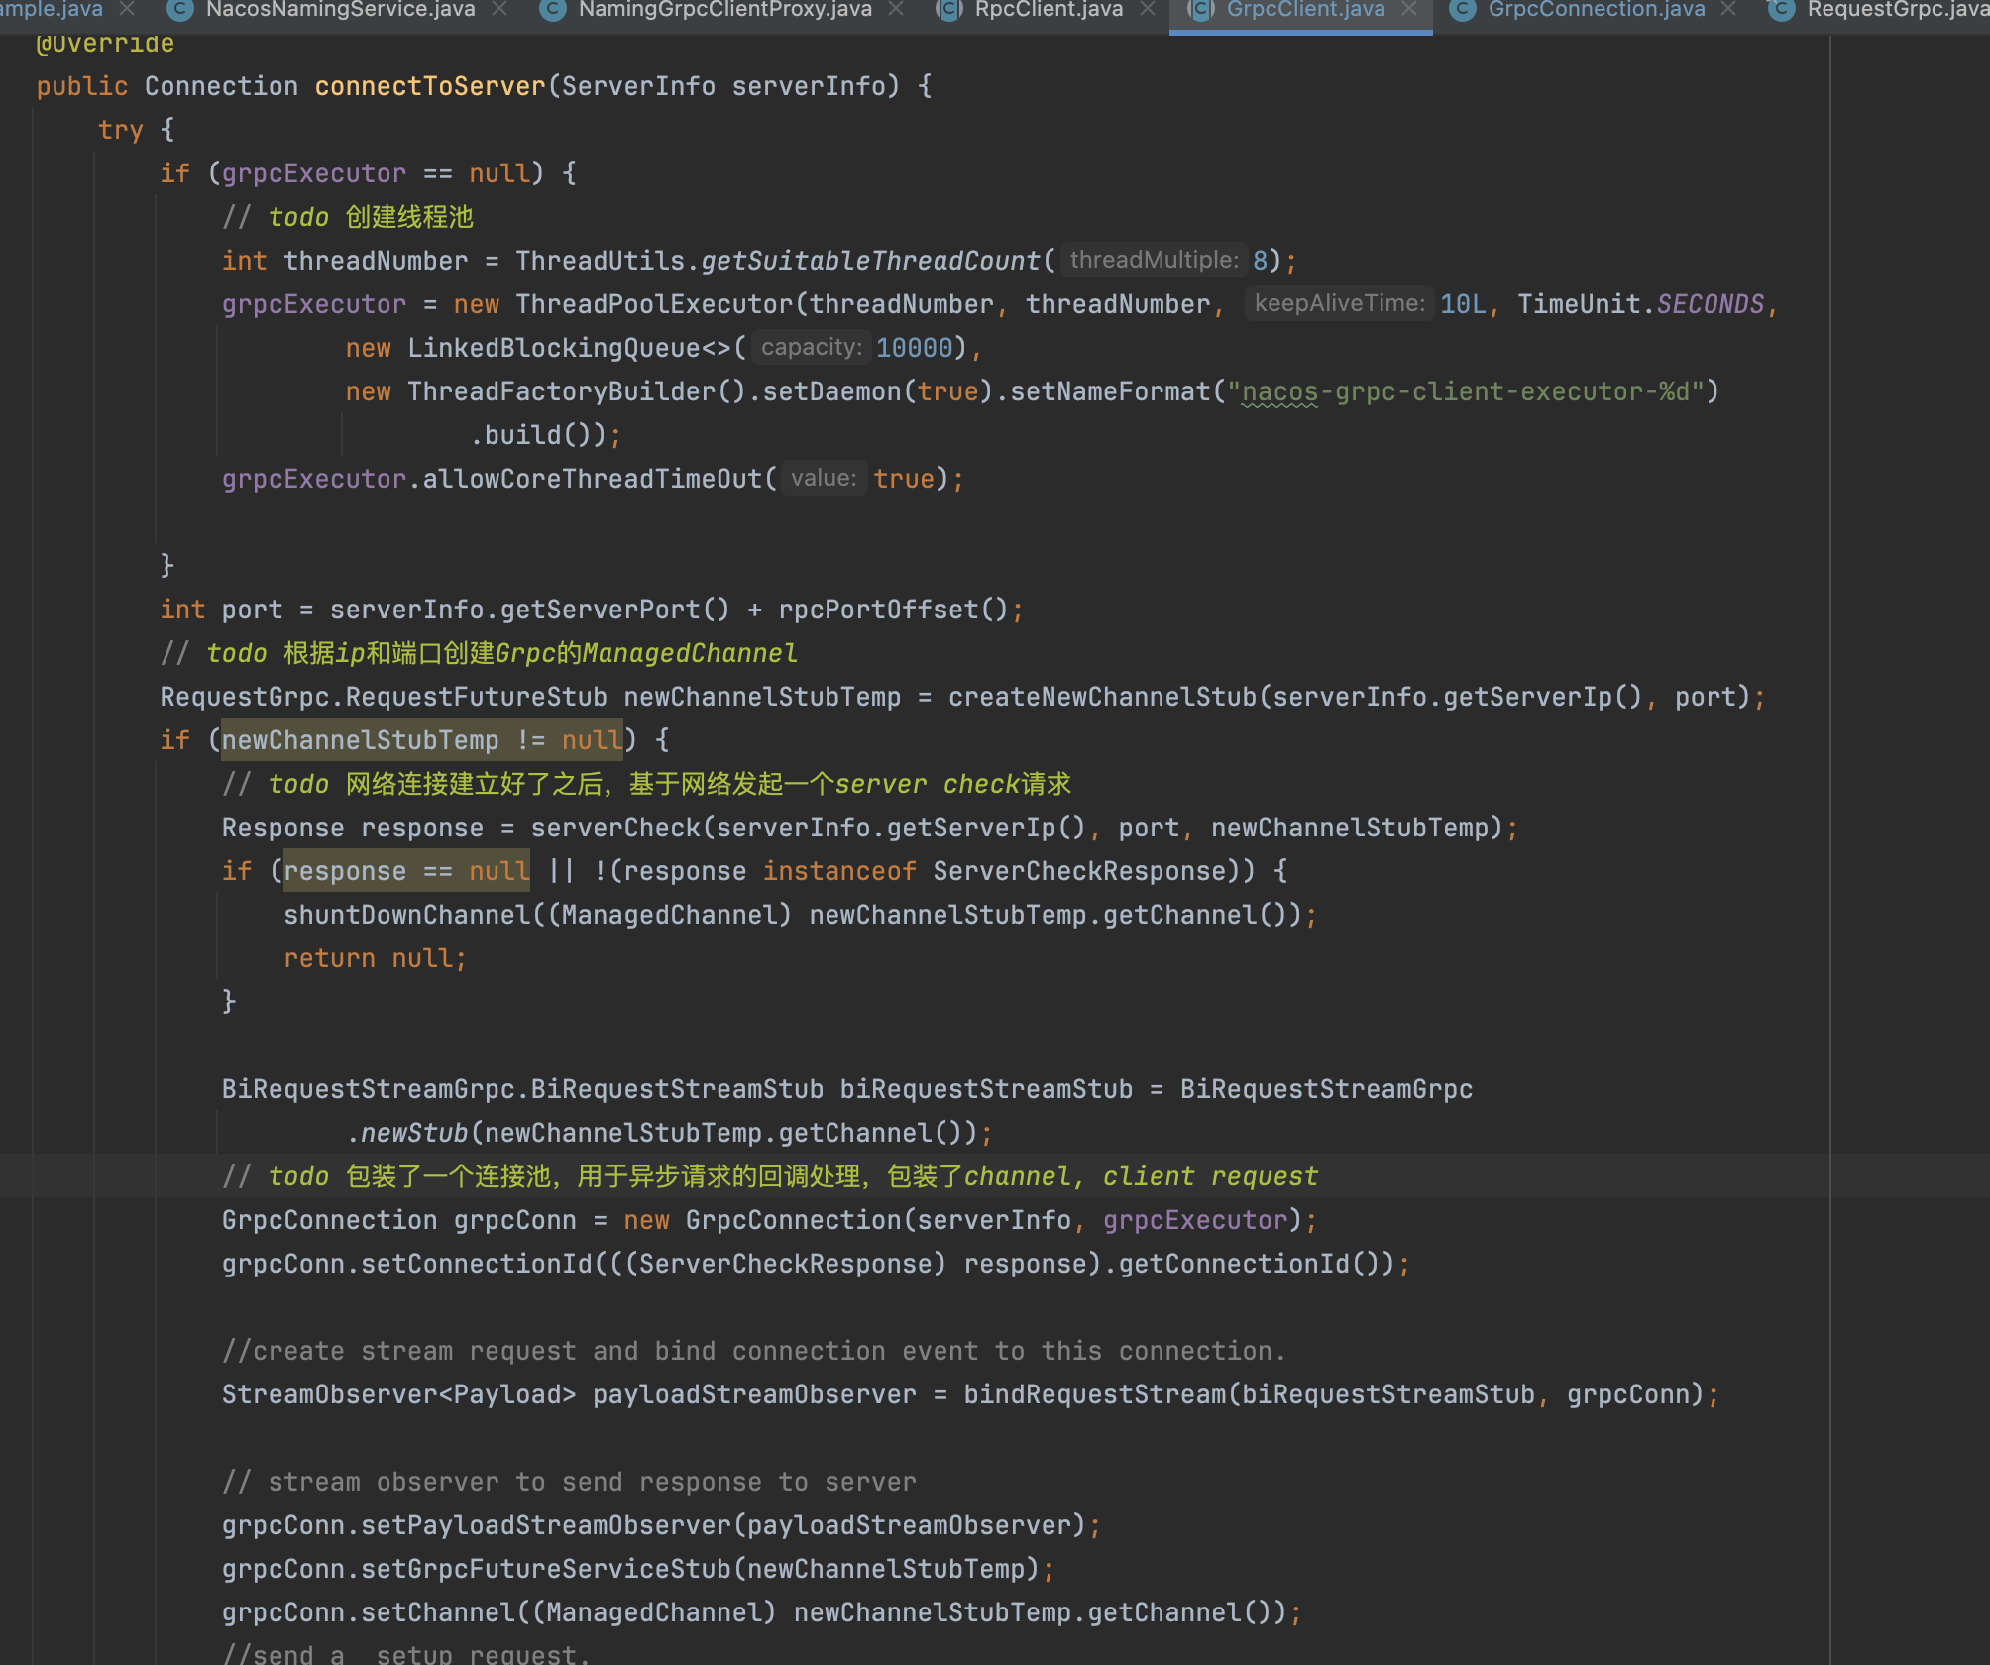
Task: Click the value: inlay hint
Action: click(824, 478)
